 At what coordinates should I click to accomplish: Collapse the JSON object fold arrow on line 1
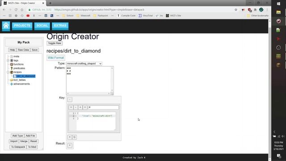click(76, 113)
